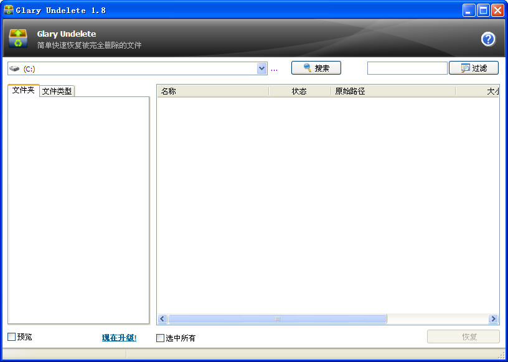The height and width of the screenshot is (362, 508).
Task: Sort by the 名称 column header
Action: [x=213, y=91]
